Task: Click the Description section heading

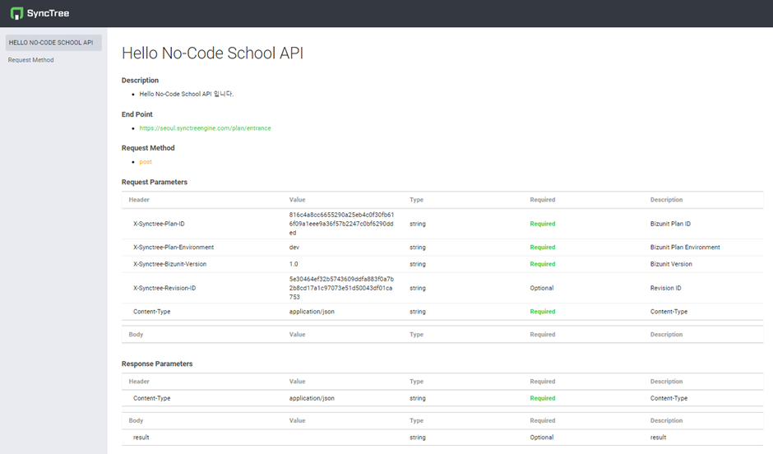Action: (x=140, y=81)
